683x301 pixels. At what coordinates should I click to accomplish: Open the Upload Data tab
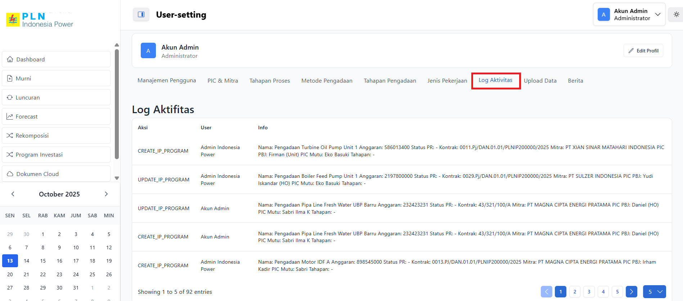click(x=540, y=81)
